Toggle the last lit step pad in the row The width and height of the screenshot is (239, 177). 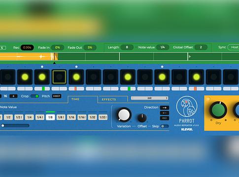tap(196, 77)
